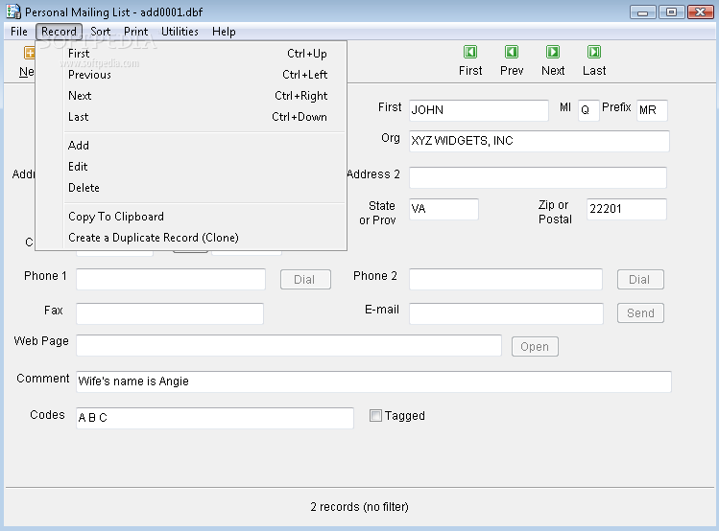This screenshot has width=719, height=531.
Task: Open the Sort menu
Action: (101, 32)
